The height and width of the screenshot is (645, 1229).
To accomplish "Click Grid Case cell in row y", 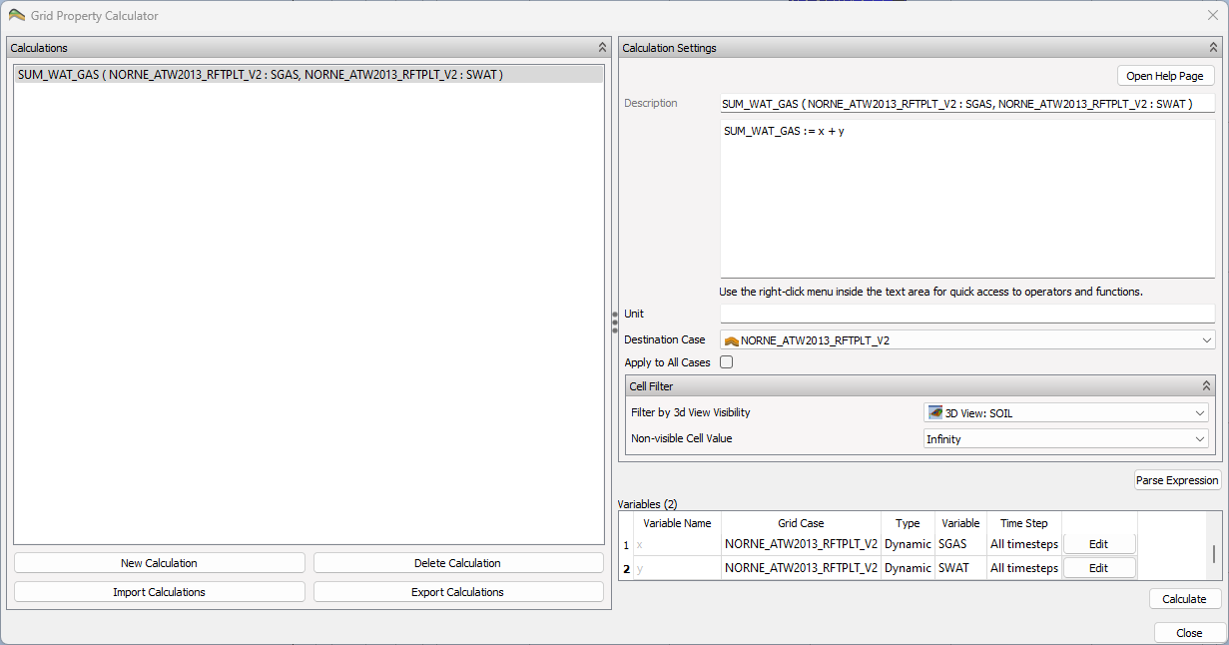I will [x=801, y=568].
